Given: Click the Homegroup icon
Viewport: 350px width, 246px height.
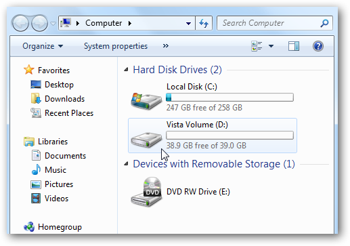Looking at the screenshot, I should [x=29, y=226].
